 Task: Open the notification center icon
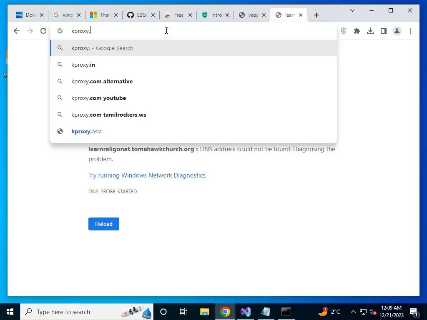[414, 312]
